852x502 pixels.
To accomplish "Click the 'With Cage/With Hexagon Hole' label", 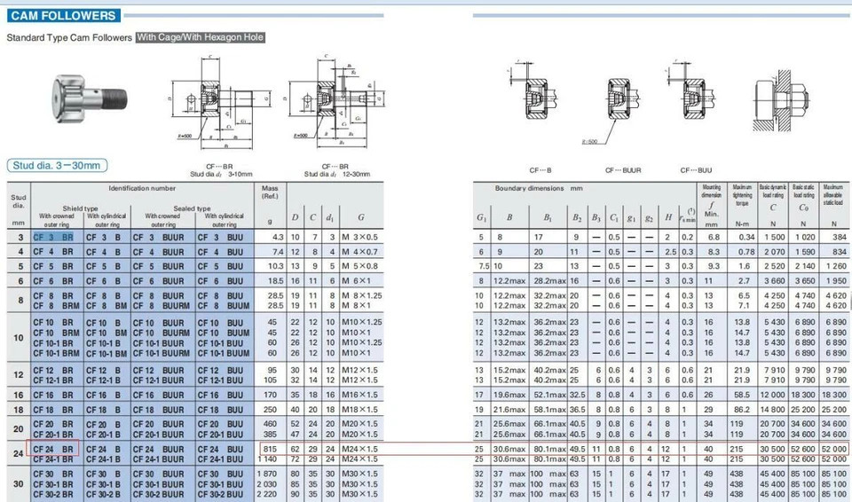I will [x=201, y=37].
